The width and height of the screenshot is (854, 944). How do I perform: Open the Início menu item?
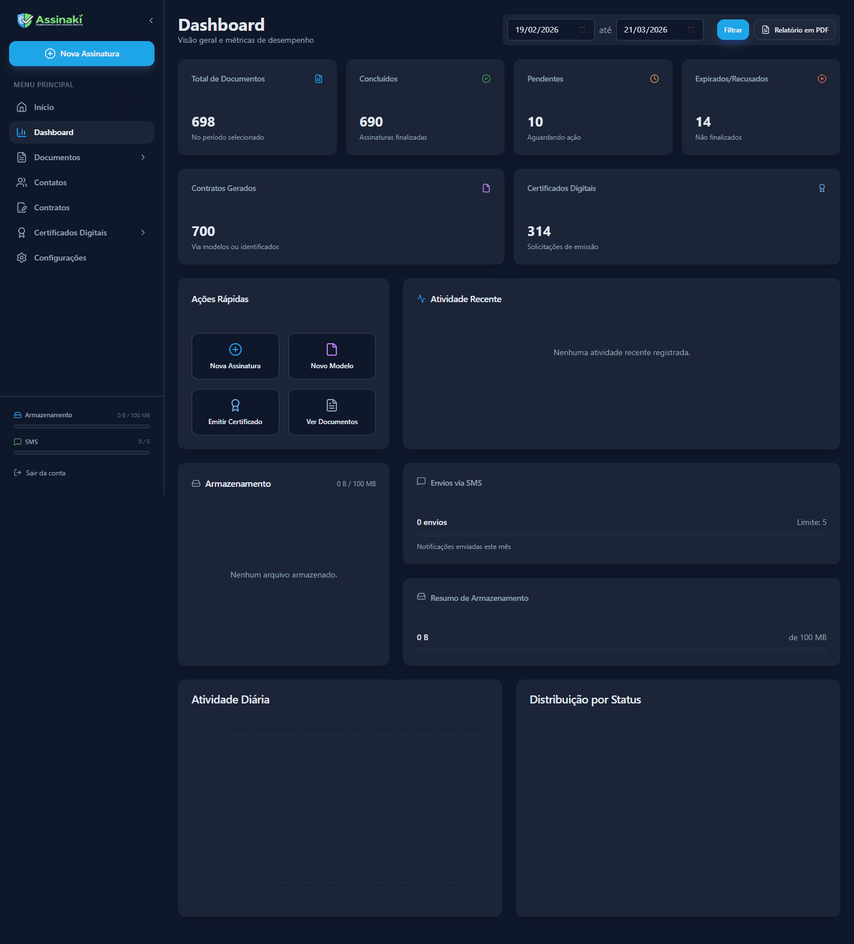pos(82,107)
